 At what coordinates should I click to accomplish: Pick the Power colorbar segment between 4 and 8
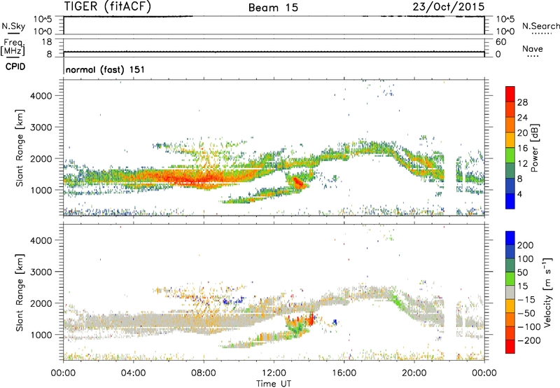[x=510, y=186]
